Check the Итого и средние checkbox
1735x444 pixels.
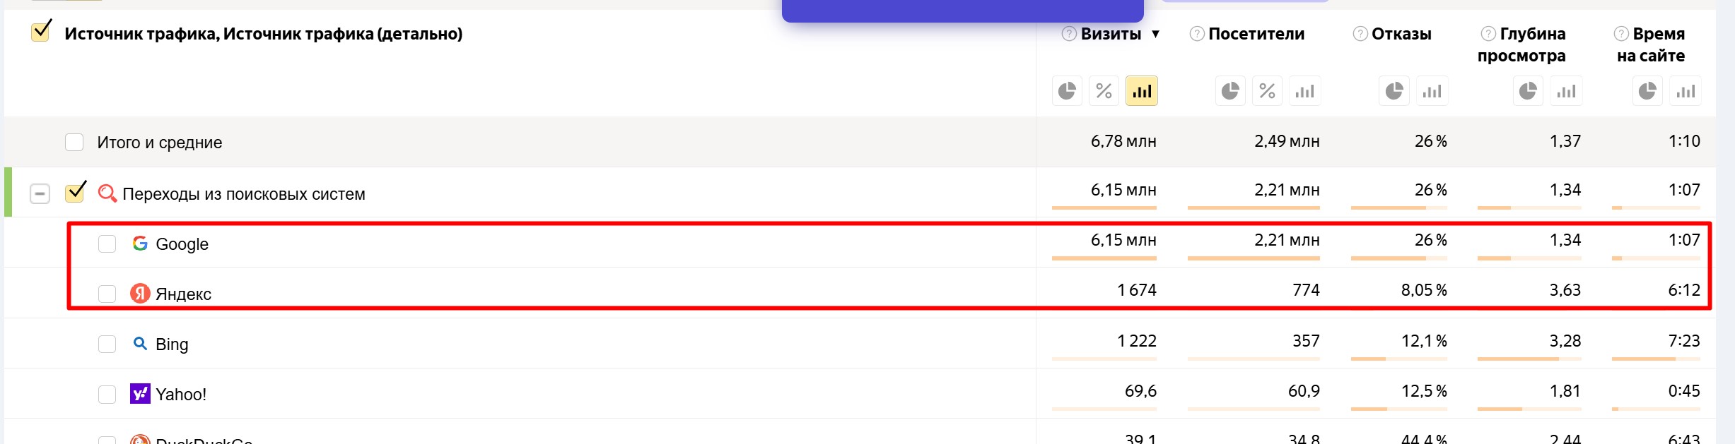(74, 143)
